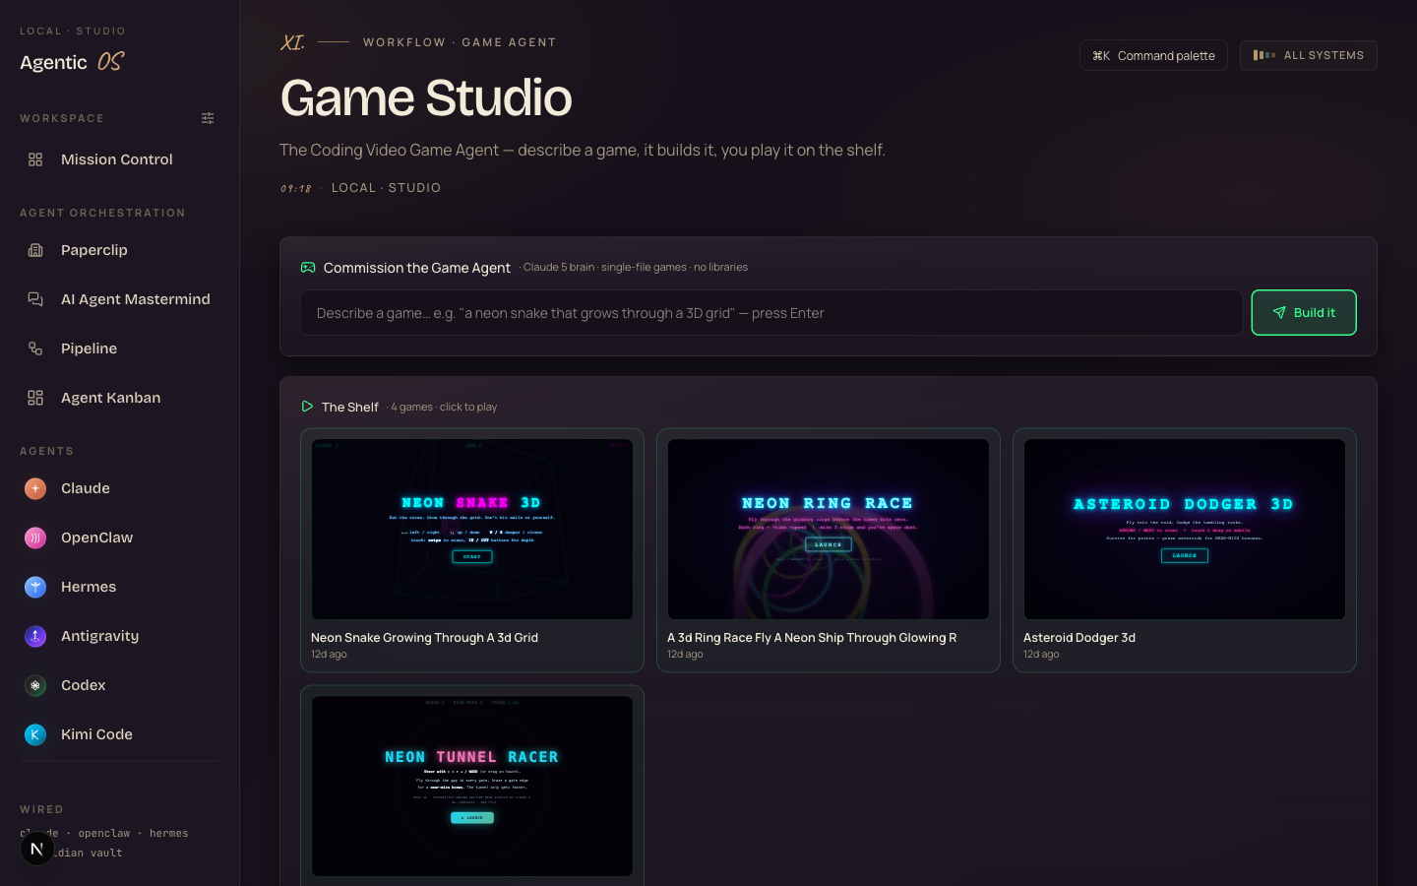1417x886 pixels.
Task: Launch the Neon Ring Race game thumbnail
Action: point(829,530)
